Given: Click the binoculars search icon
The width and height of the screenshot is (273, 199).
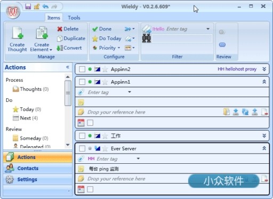Looking at the screenshot, I should point(147,38).
